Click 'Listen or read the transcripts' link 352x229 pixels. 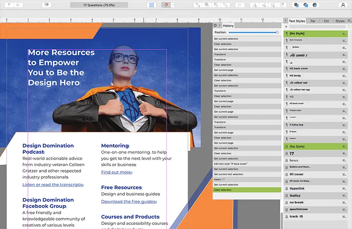tap(52, 185)
